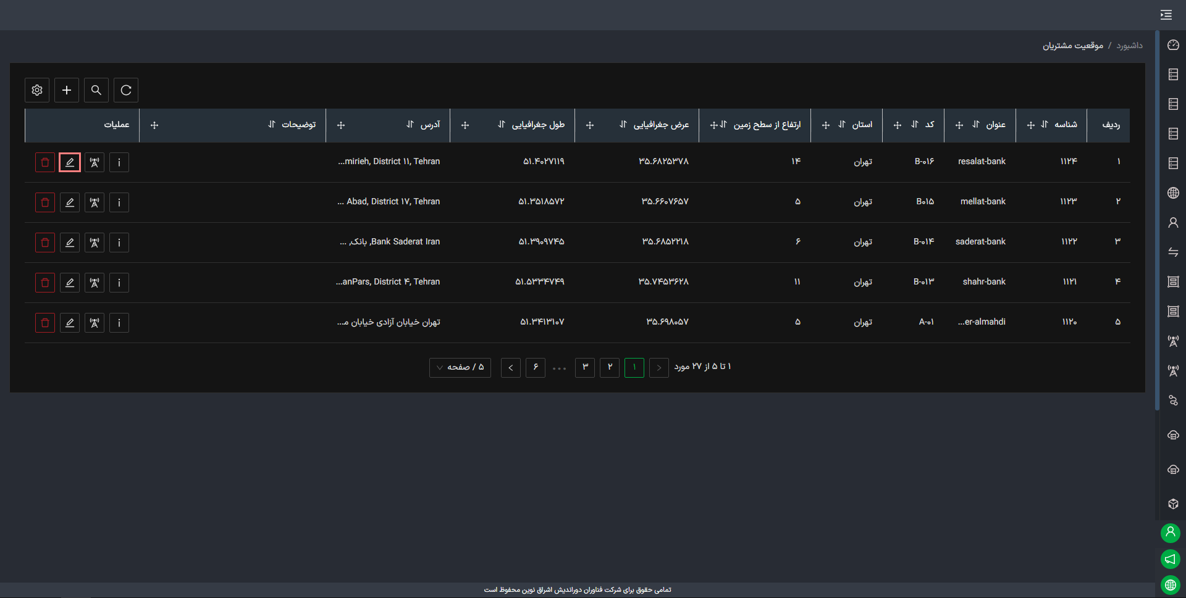This screenshot has height=598, width=1186.
Task: Open antenna icon for saderat-bank row
Action: 95,243
